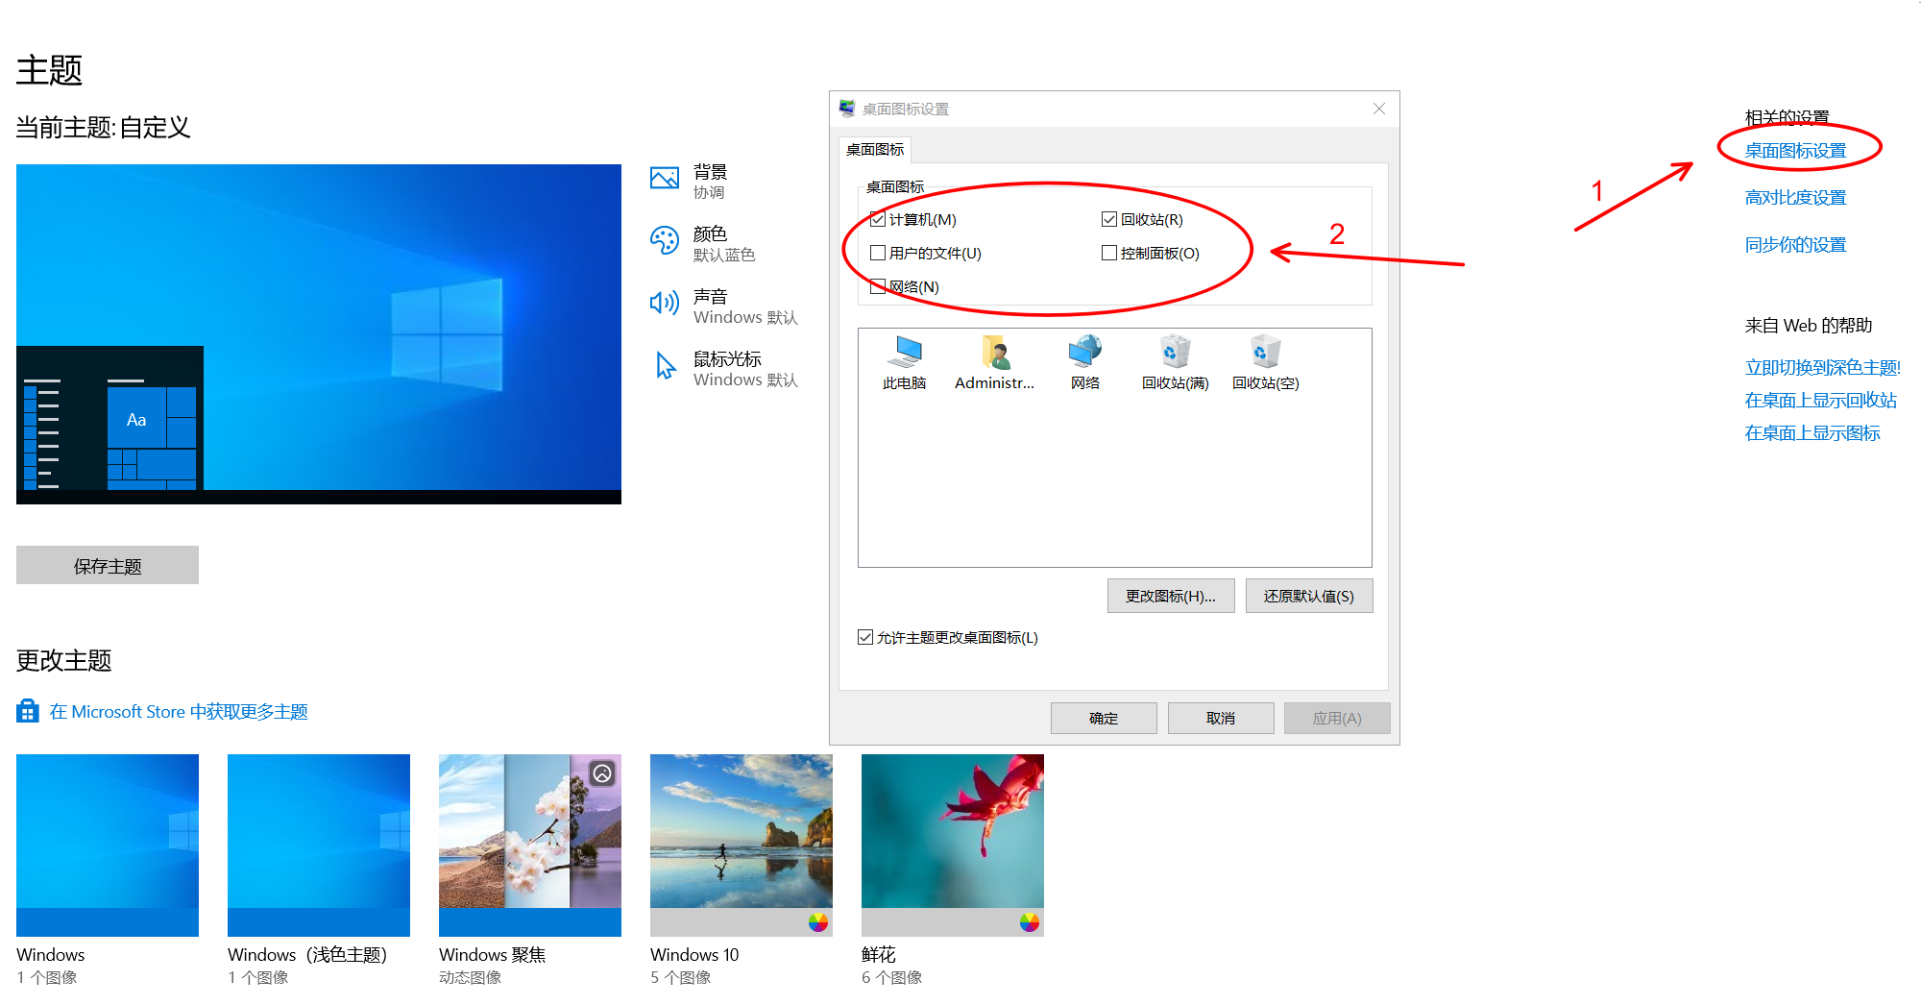
Task: Open the 立即切换到深色主题 link
Action: pos(1820,366)
